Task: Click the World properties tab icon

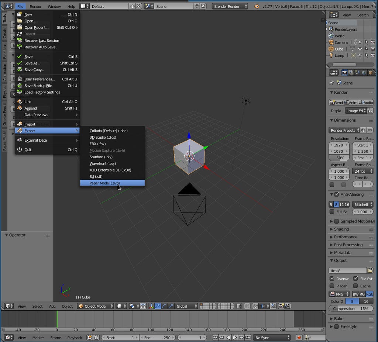Action: (x=364, y=73)
